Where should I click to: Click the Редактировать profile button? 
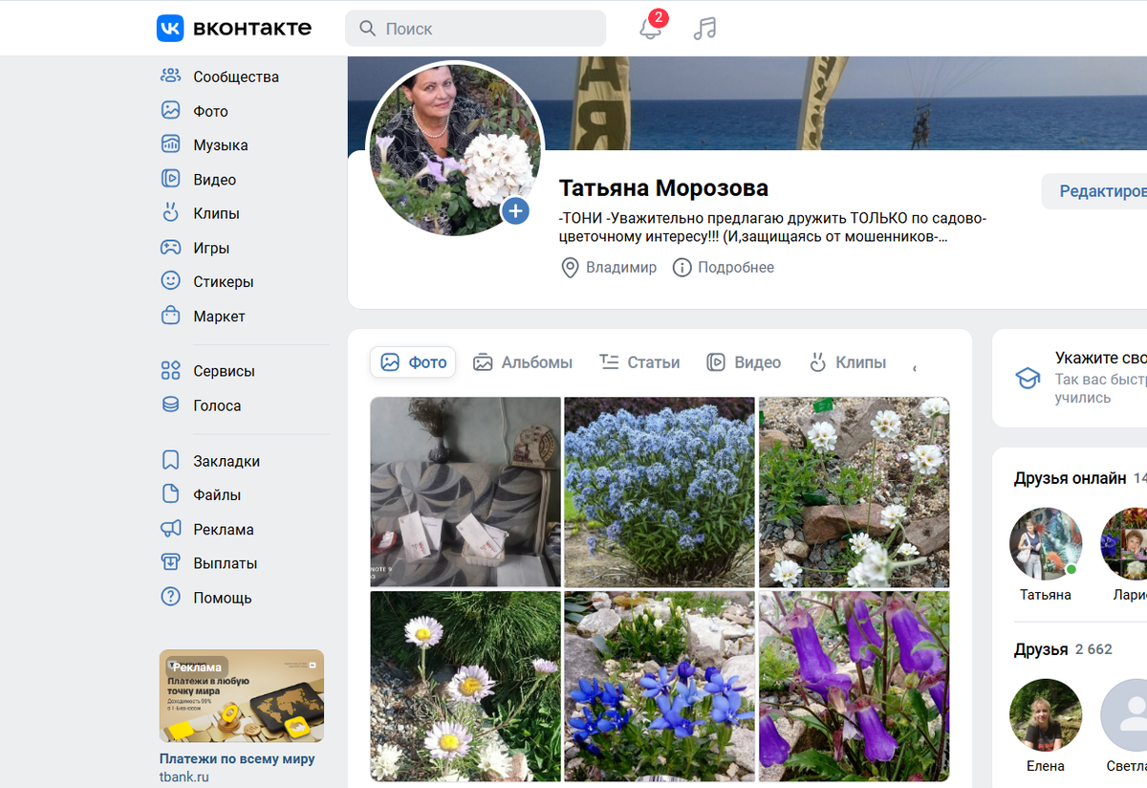point(1094,191)
